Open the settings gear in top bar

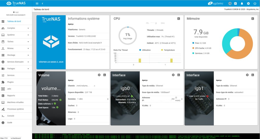pos(248,4)
